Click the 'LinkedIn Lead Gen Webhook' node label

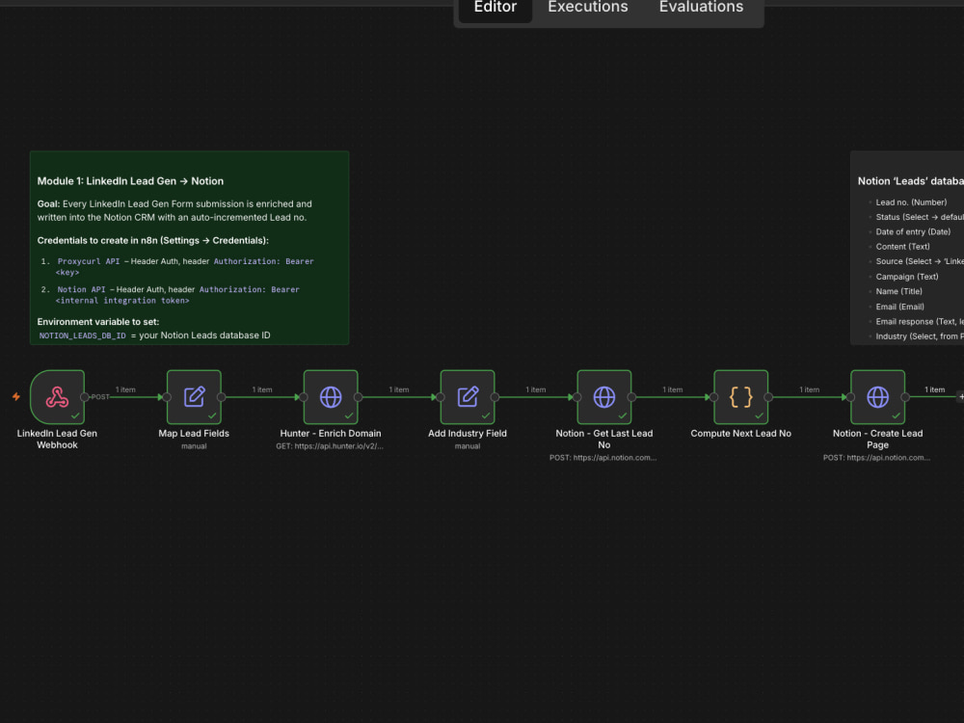coord(57,439)
